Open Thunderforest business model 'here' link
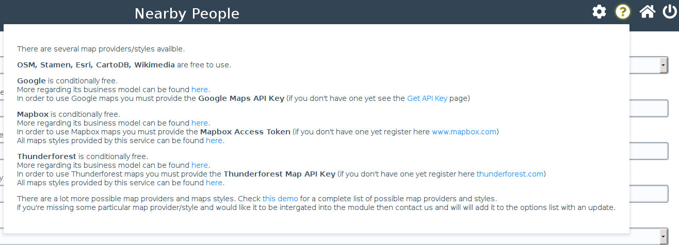This screenshot has height=245, width=679. [199, 165]
